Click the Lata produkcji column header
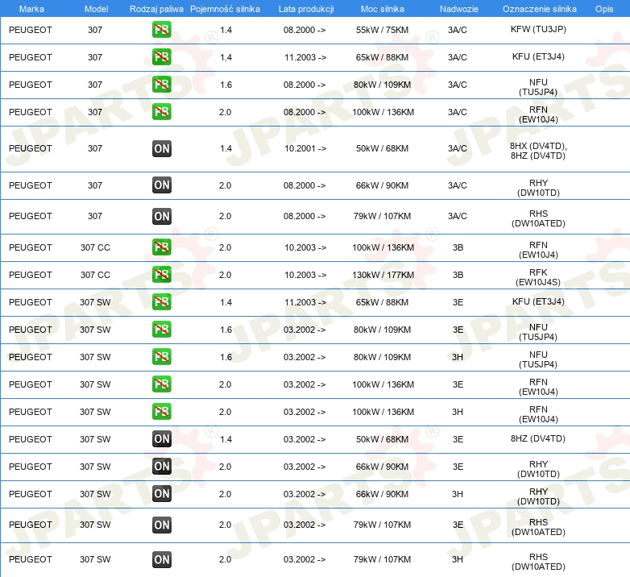This screenshot has height=577, width=630. coord(306,9)
